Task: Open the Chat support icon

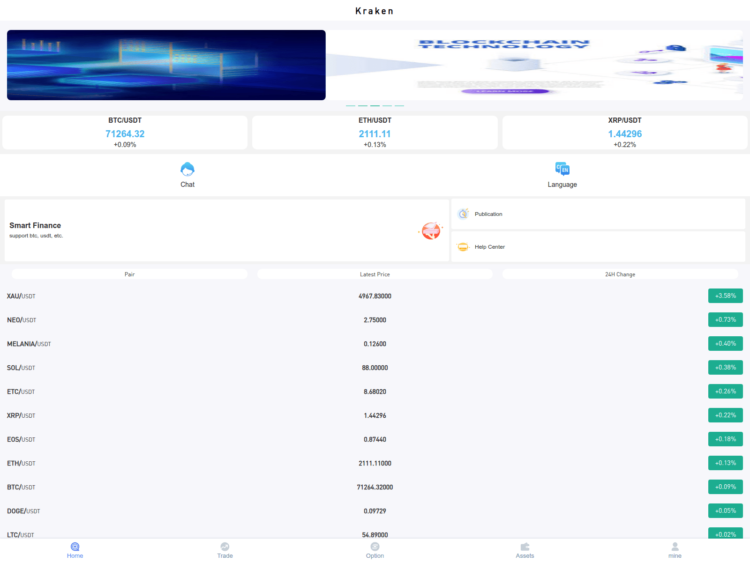Action: 187,169
